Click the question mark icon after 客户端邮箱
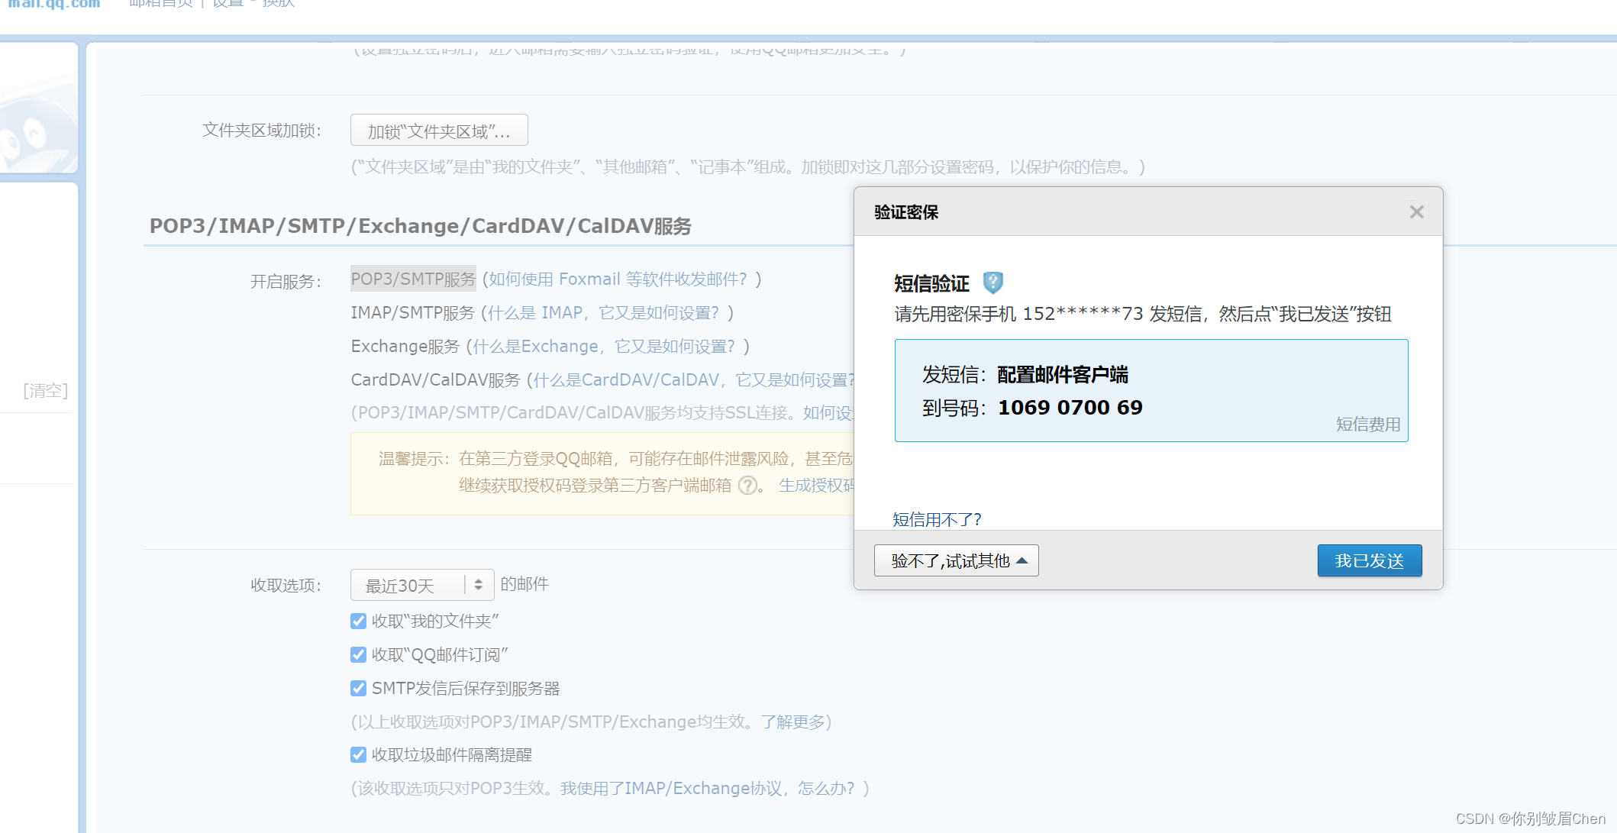This screenshot has height=833, width=1617. (x=748, y=486)
